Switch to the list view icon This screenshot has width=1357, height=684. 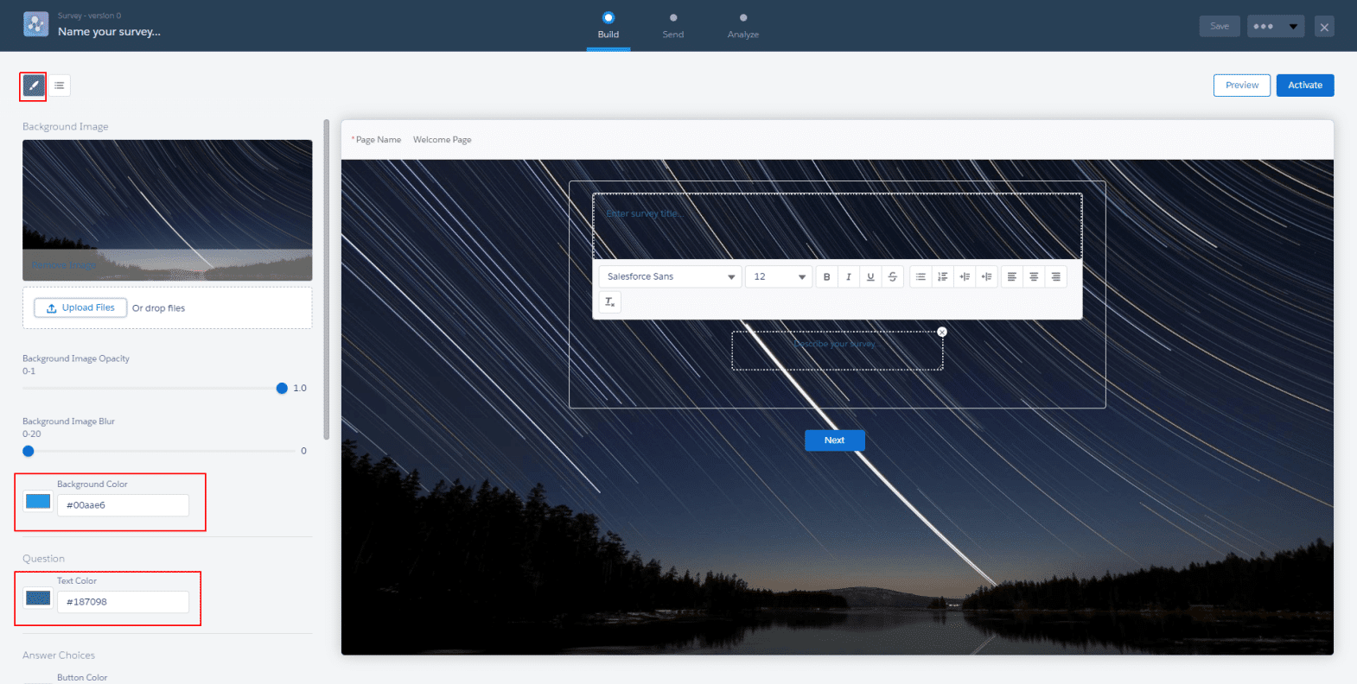59,85
